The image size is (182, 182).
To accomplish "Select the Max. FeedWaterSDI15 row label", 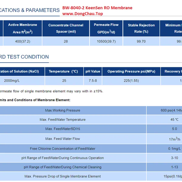I will point(62,129).
